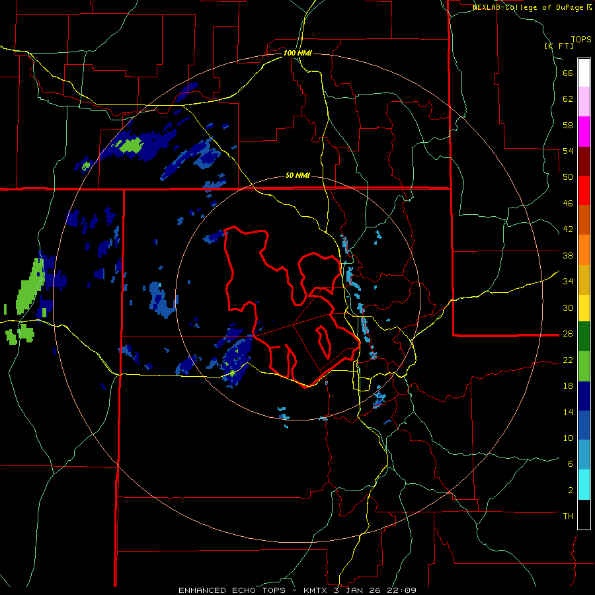Click the cyan 10 kft legend swatch
This screenshot has height=595, width=595.
(x=584, y=485)
